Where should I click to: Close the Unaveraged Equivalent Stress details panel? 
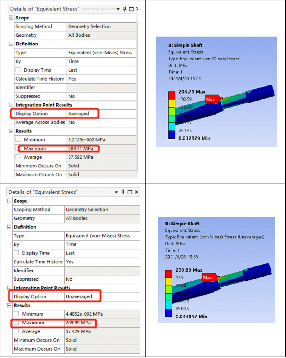point(137,192)
